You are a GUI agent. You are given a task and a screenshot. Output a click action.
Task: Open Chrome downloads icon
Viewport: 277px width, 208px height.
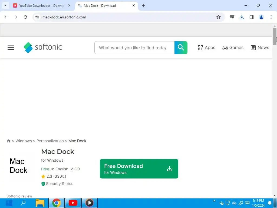(x=242, y=17)
